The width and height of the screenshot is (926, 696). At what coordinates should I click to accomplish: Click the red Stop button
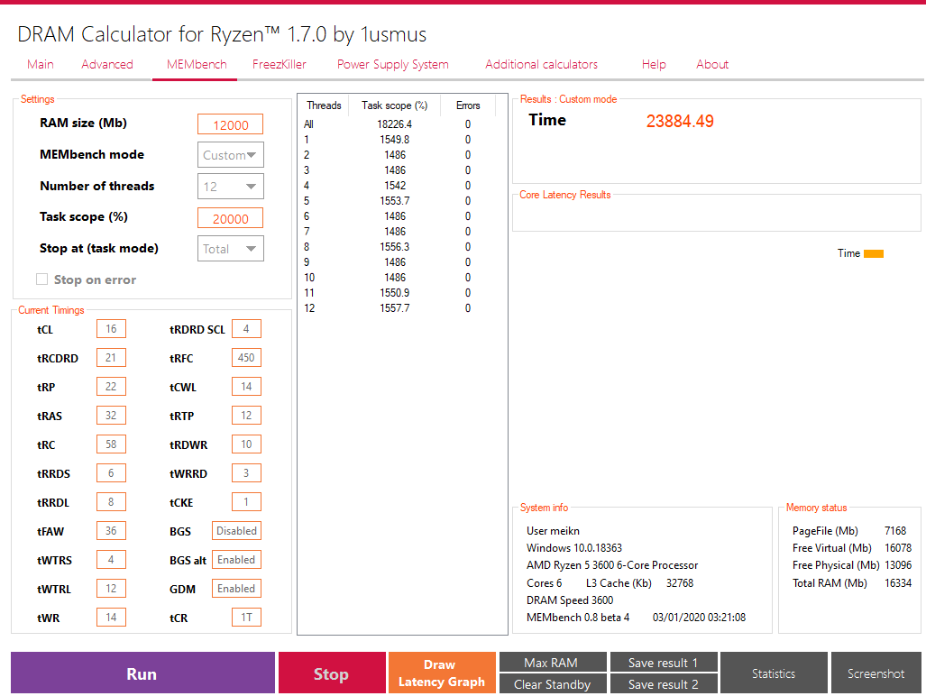(x=332, y=673)
